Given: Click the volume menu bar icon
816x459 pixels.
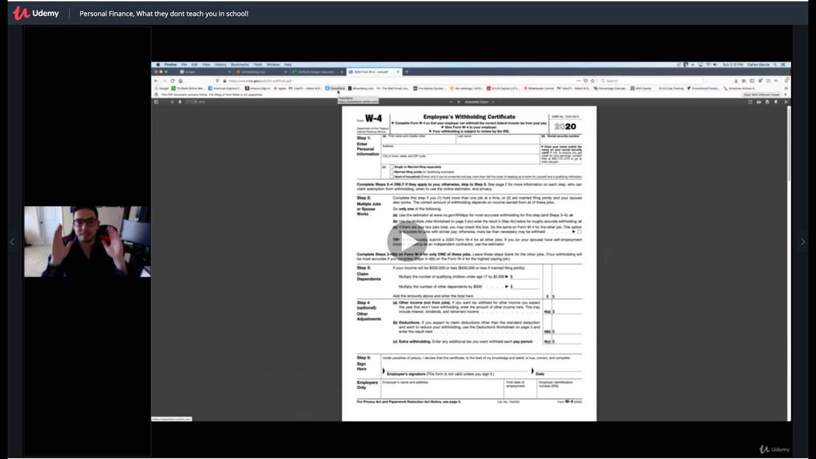Looking at the screenshot, I should click(715, 64).
